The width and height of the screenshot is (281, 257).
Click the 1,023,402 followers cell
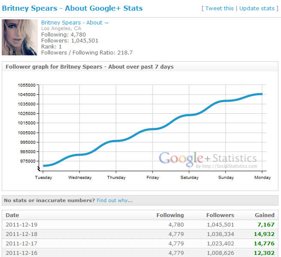tap(220, 244)
